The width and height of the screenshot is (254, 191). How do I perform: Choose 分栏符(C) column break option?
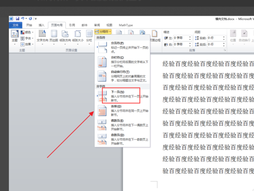point(122,62)
